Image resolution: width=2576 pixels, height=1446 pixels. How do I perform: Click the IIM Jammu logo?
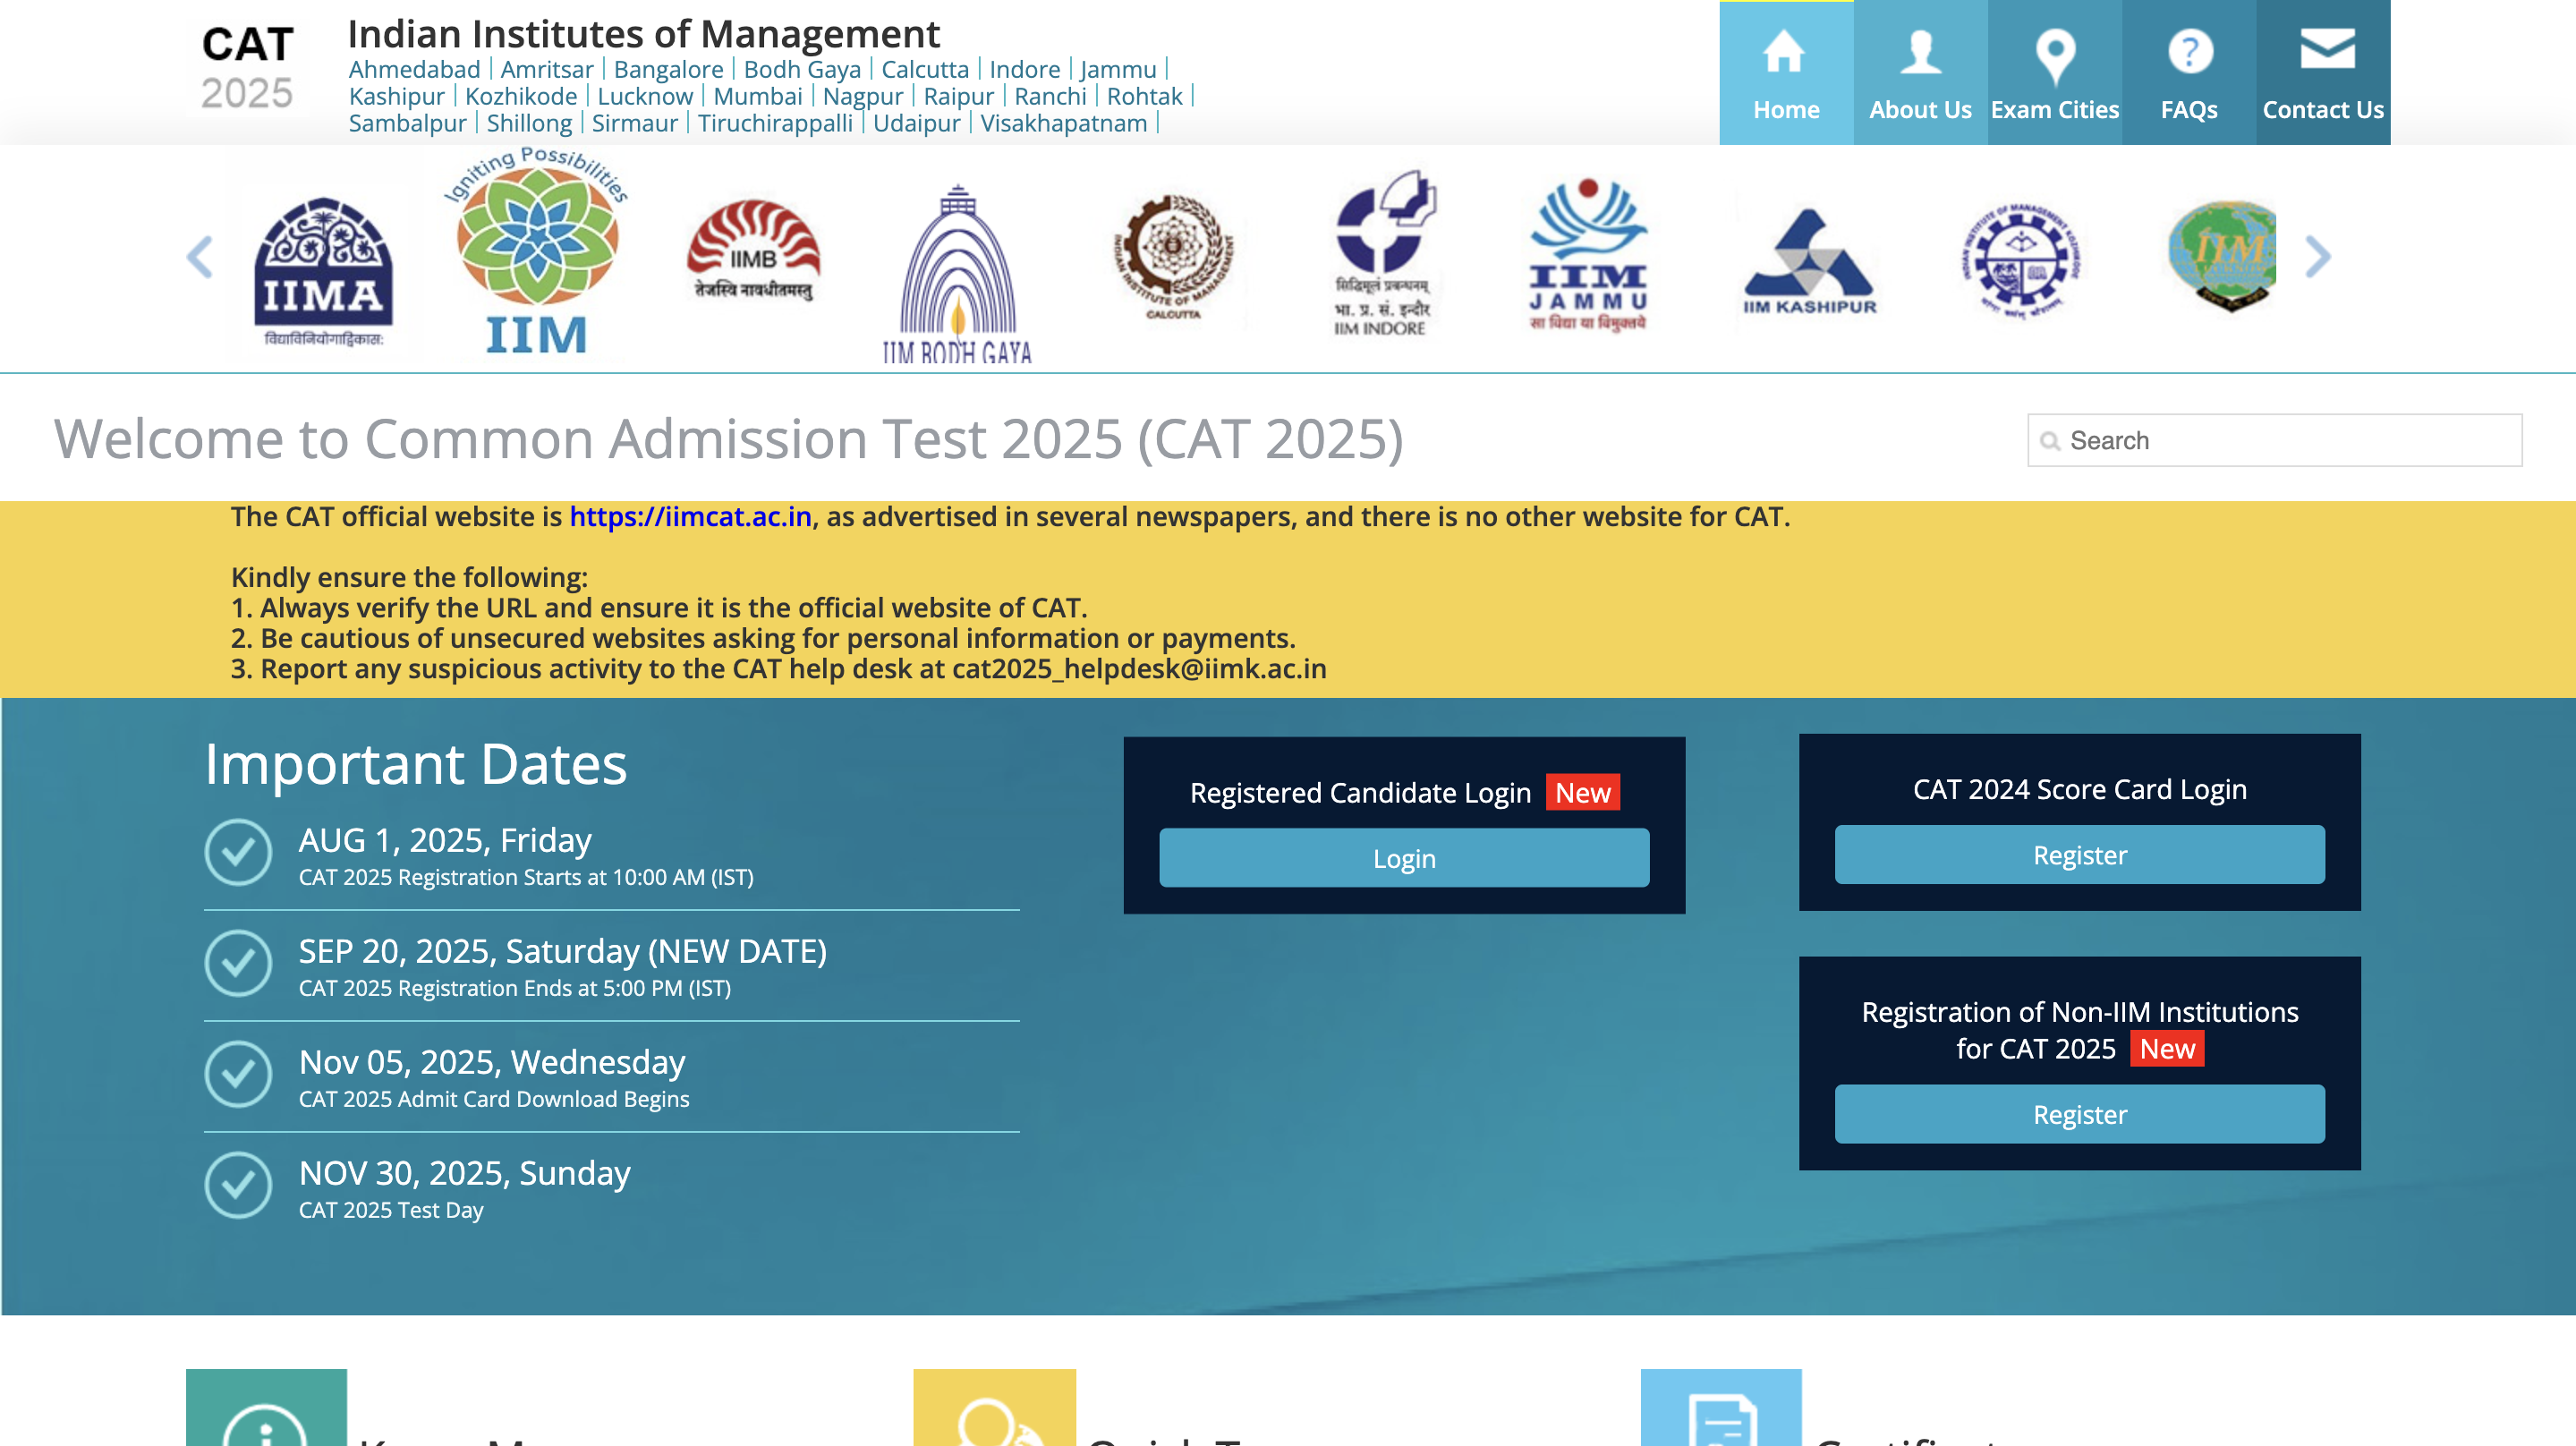click(1588, 254)
